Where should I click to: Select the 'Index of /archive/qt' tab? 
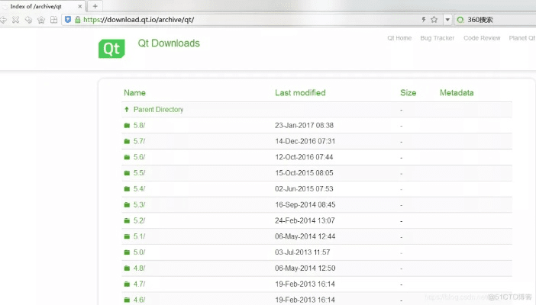coord(38,6)
